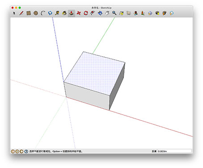This screenshot has height=168, width=203.
Task: Select the Orbit camera tool
Action: [100, 13]
